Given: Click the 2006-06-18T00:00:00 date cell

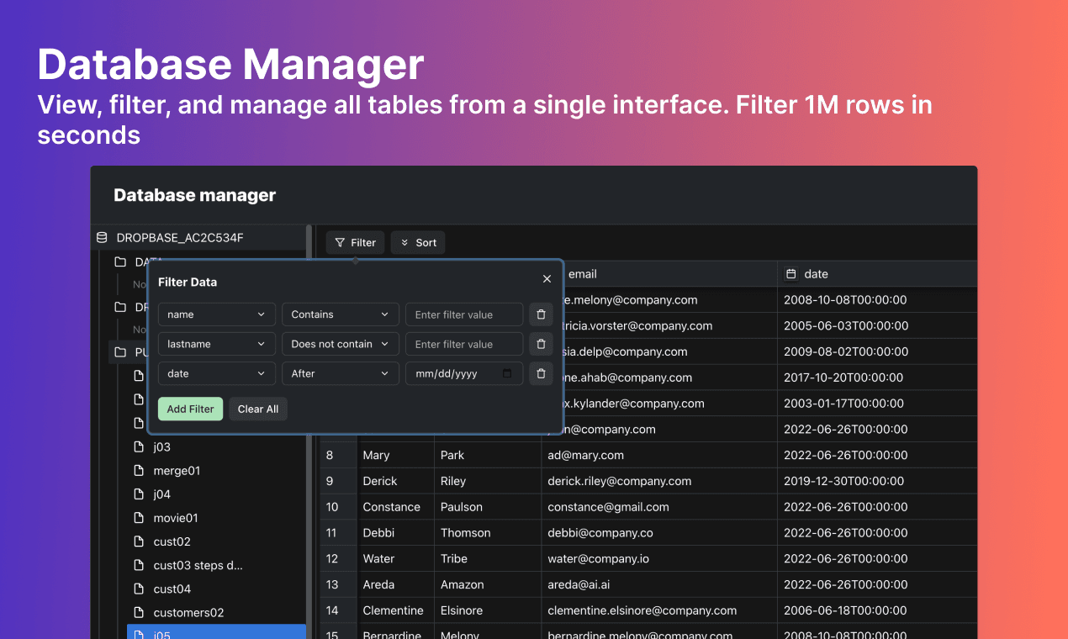Looking at the screenshot, I should [877, 610].
